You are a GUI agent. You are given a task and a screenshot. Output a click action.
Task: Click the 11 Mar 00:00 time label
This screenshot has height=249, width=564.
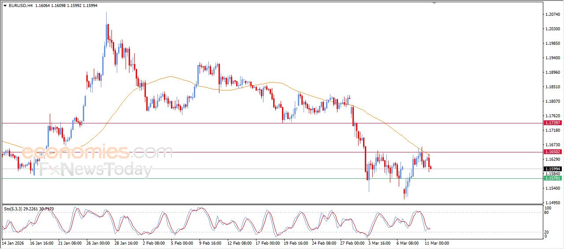pos(437,242)
